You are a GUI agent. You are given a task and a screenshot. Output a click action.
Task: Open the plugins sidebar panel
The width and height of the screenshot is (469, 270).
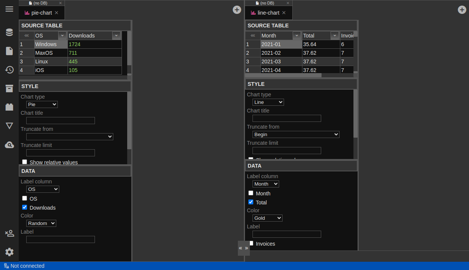(9, 107)
